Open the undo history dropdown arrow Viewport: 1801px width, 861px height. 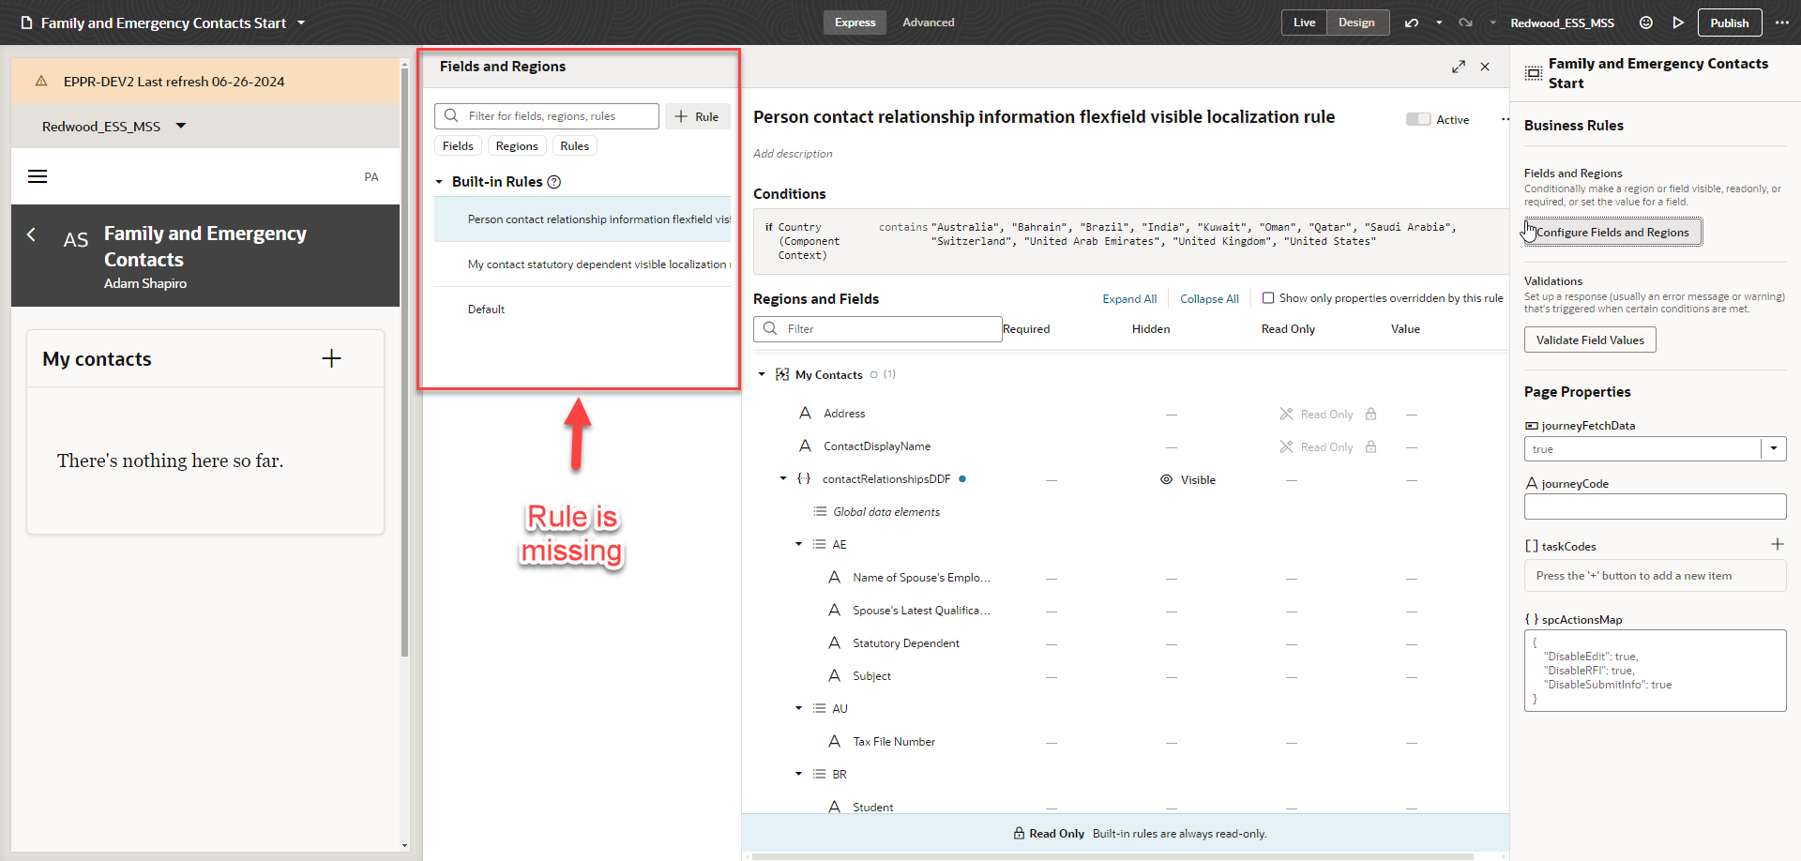pos(1439,23)
